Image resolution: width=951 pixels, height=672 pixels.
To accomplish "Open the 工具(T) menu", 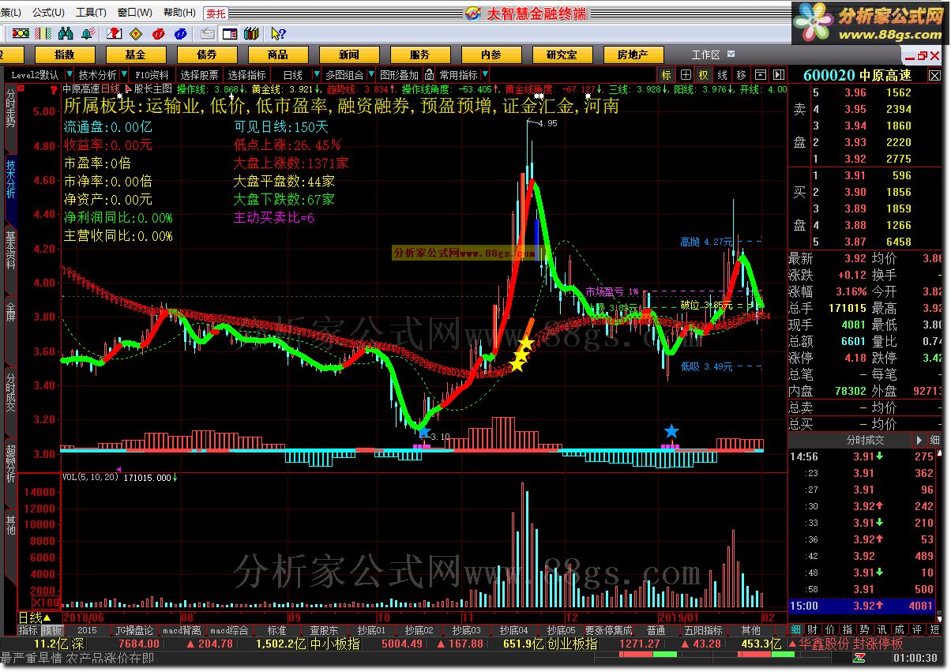I will [x=91, y=13].
